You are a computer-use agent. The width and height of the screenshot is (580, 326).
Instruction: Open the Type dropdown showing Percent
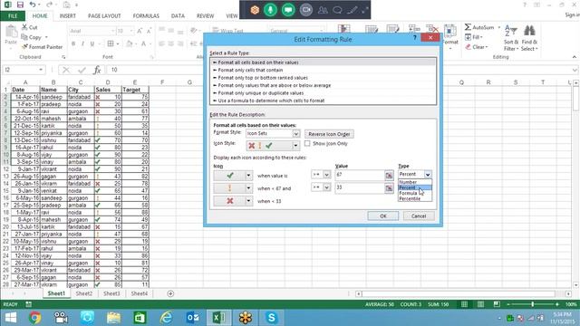428,175
